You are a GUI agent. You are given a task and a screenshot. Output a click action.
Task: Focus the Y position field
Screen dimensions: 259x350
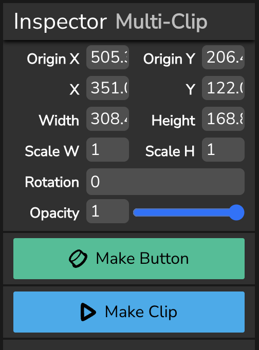[223, 88]
